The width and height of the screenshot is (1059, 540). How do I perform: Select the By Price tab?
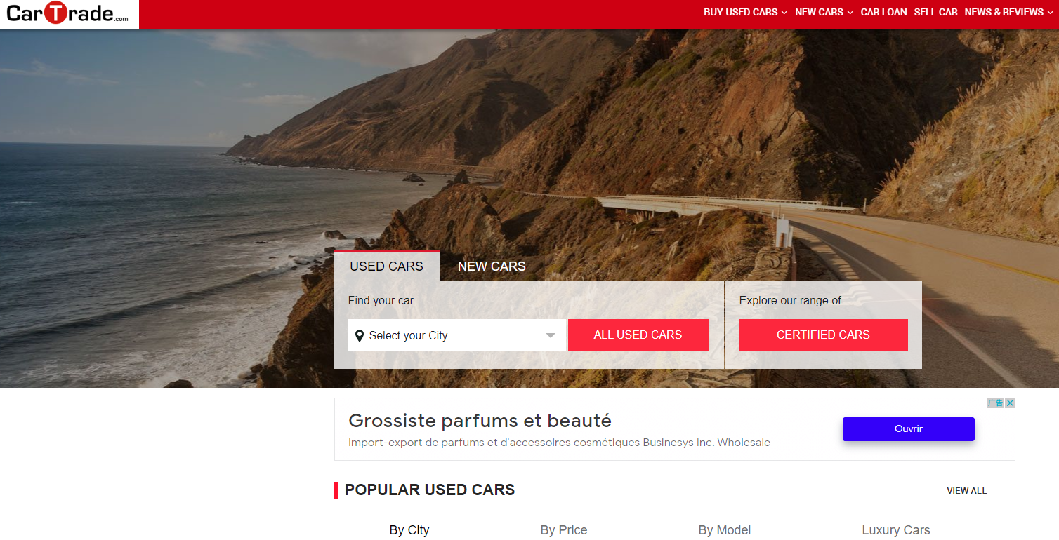(x=564, y=530)
